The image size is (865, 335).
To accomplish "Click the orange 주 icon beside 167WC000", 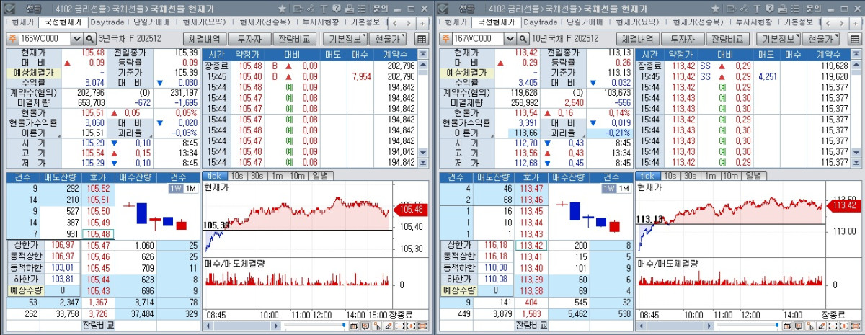I will coord(445,39).
